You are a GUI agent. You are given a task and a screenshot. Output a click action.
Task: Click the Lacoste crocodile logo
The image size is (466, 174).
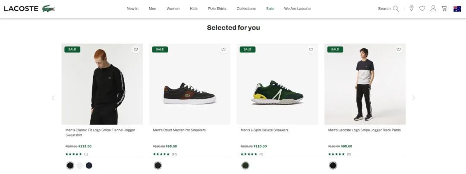(x=49, y=8)
